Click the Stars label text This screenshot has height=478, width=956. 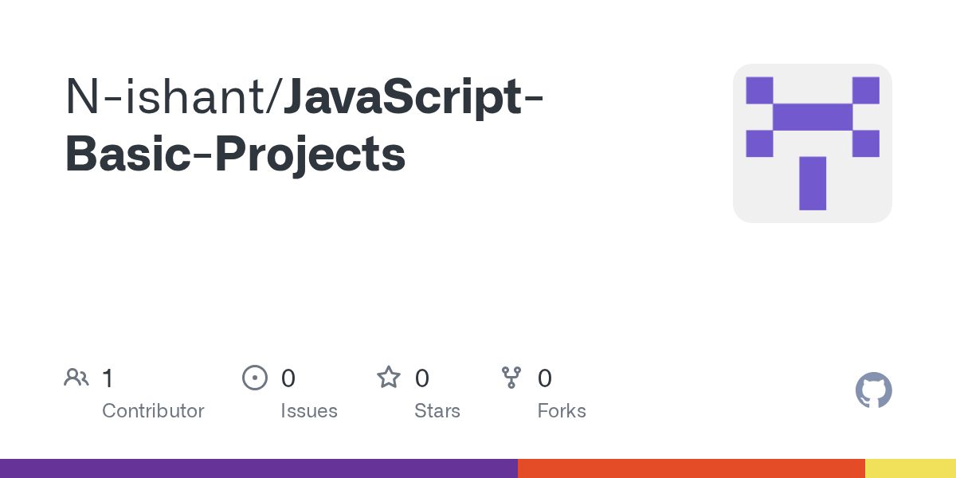click(x=437, y=411)
